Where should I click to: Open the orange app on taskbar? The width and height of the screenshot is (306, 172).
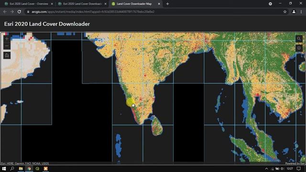click(x=46, y=169)
